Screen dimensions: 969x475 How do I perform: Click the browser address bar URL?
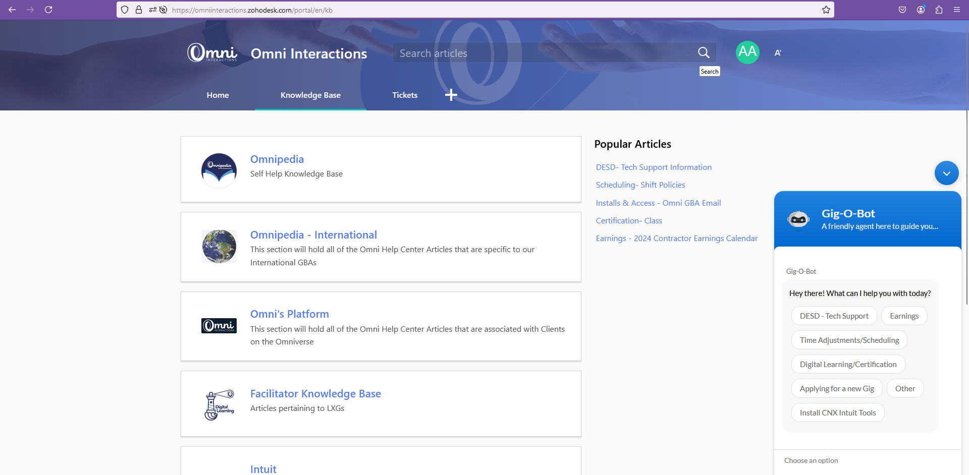(x=252, y=10)
